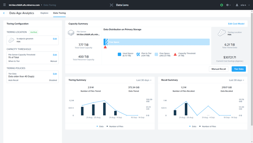This screenshot has height=143, width=253.
Task: Open the Edit Cost Model link
Action: click(x=236, y=24)
